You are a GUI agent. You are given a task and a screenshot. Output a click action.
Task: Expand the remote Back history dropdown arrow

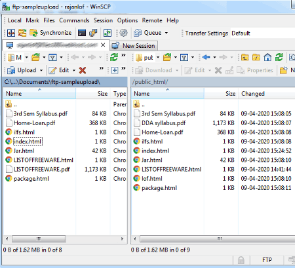pyautogui.click(x=214, y=58)
